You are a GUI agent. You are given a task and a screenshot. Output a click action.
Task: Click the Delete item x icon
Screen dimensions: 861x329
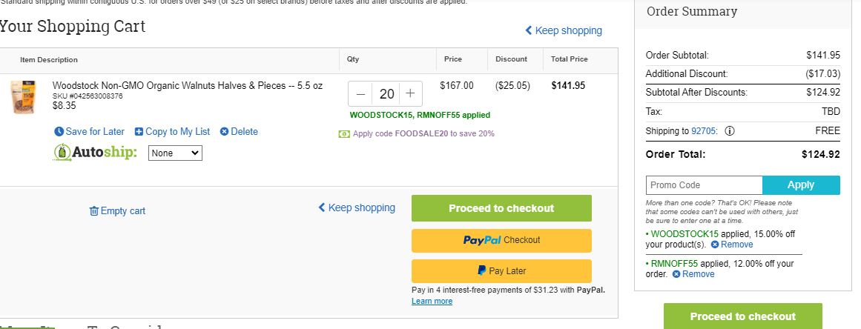[224, 132]
